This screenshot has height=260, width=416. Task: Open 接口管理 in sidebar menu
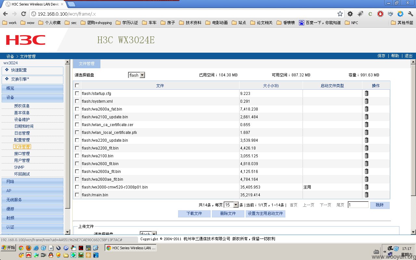(x=22, y=153)
